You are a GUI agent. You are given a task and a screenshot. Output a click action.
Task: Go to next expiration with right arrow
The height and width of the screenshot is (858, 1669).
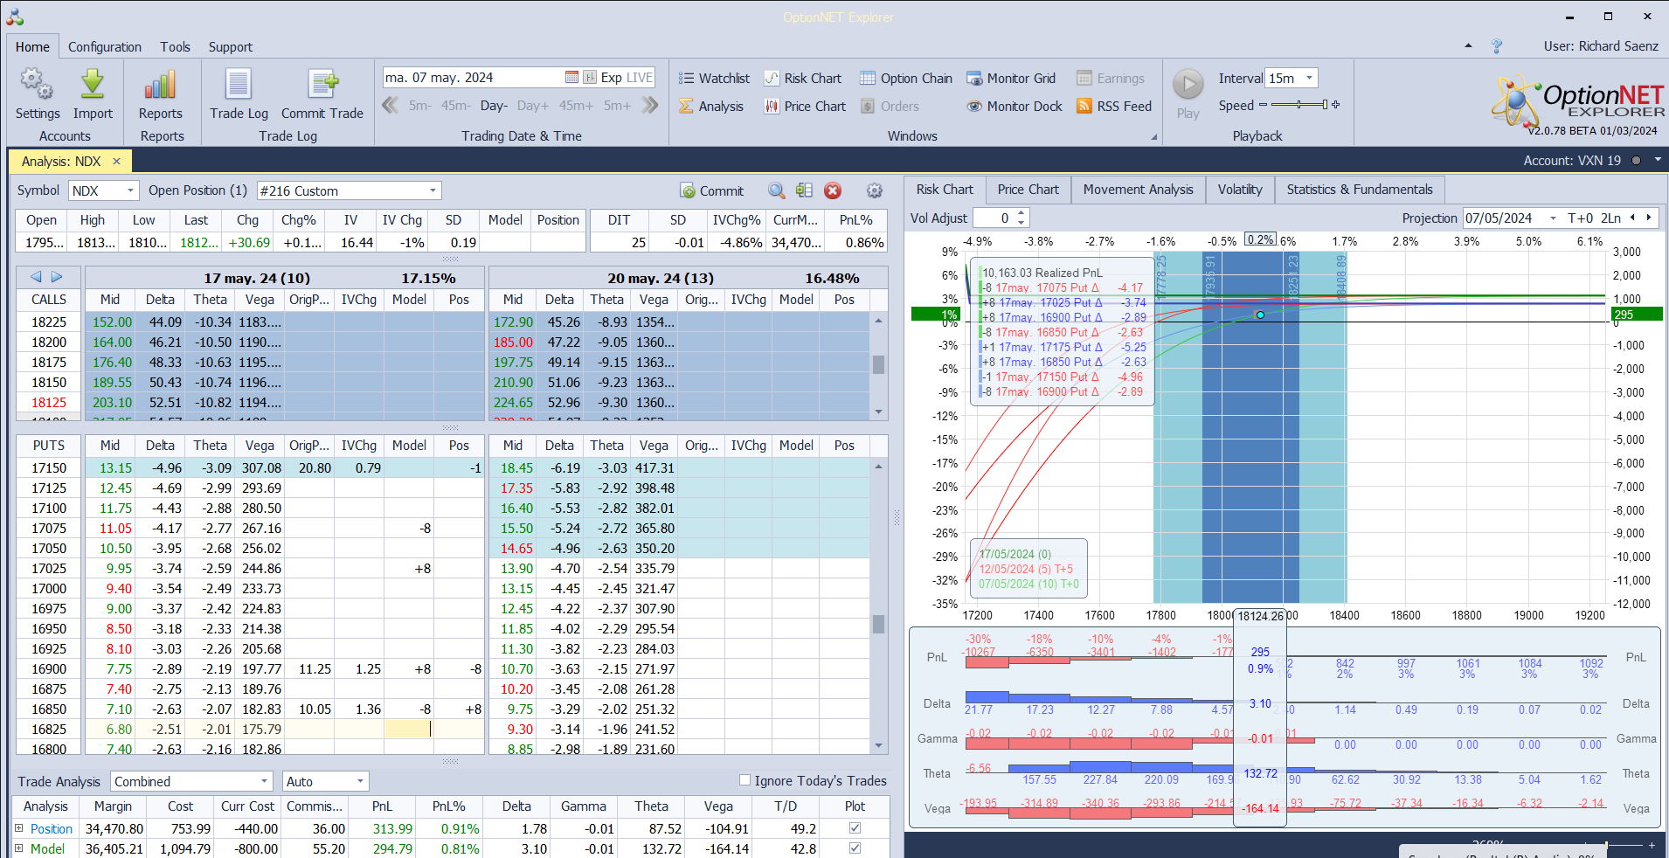click(x=57, y=277)
